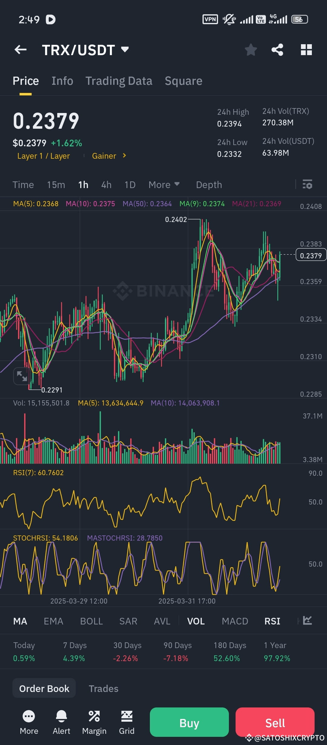The width and height of the screenshot is (327, 745).
Task: Tap the MASTOCHRSI: 28.7850 label
Action: coord(125,538)
